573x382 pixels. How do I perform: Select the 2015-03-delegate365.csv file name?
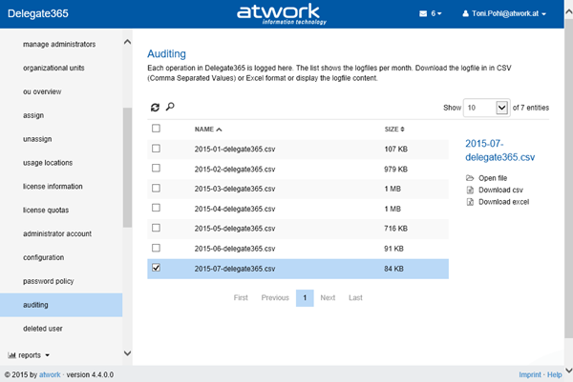[x=235, y=189]
